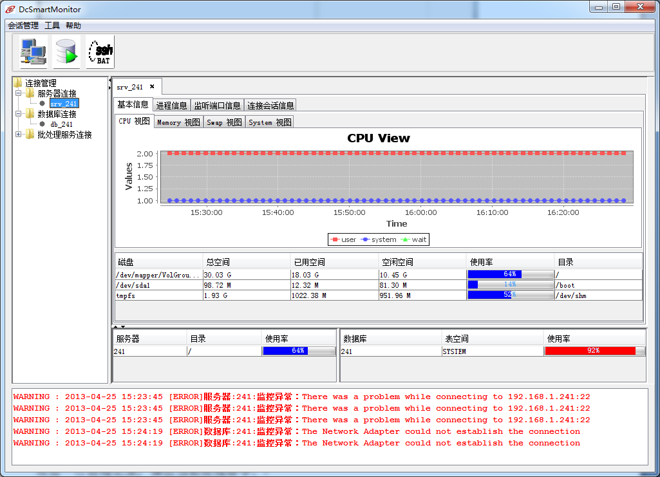Click the 服务器 column header in lower-left table
660x477 pixels.
click(150, 339)
